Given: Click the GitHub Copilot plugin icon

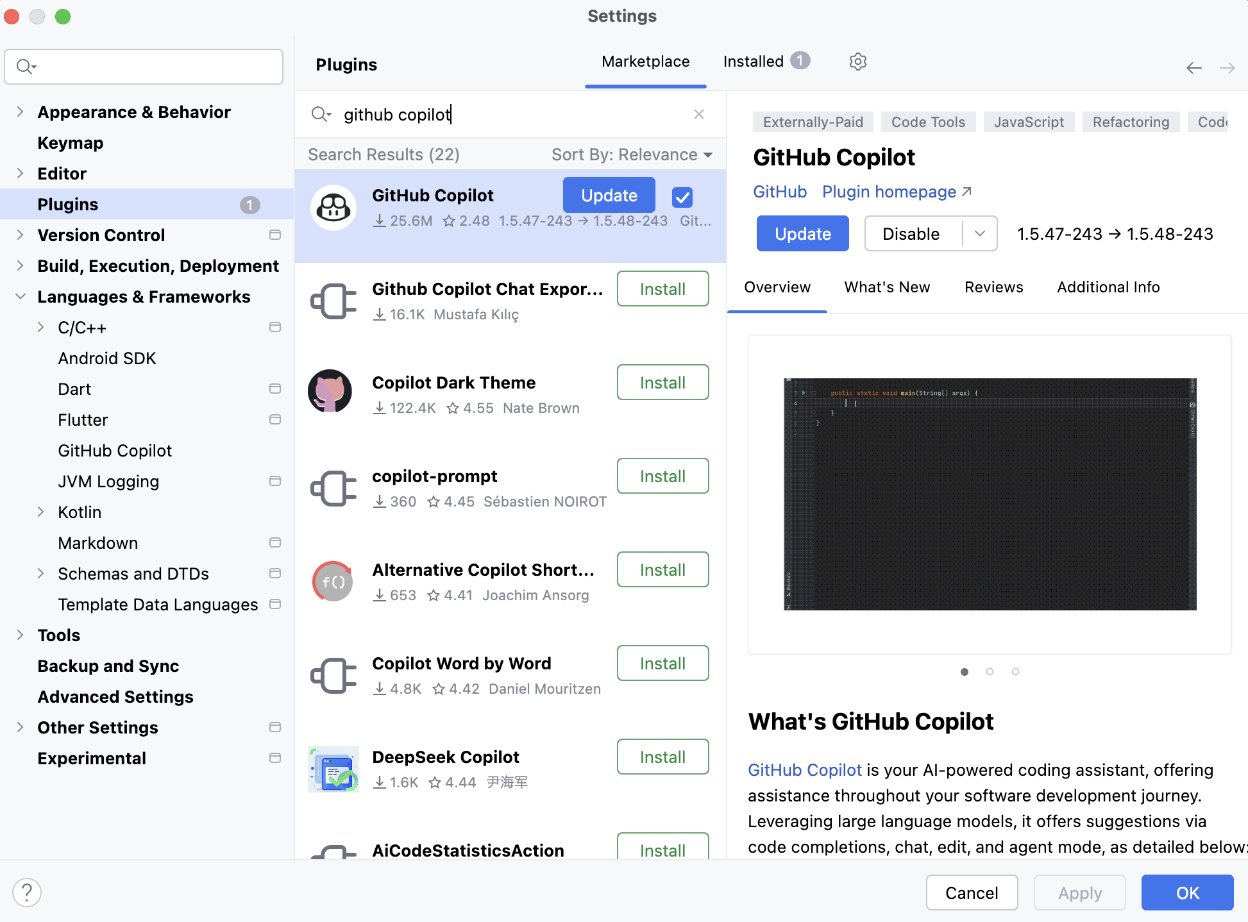Looking at the screenshot, I should 333,207.
